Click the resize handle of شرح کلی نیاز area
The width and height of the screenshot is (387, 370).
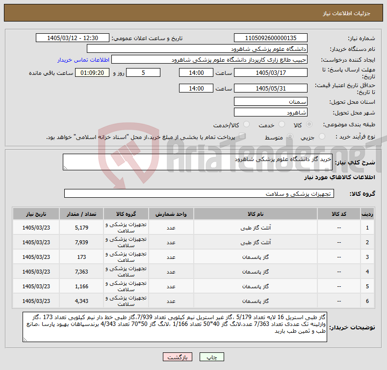coord(65,168)
